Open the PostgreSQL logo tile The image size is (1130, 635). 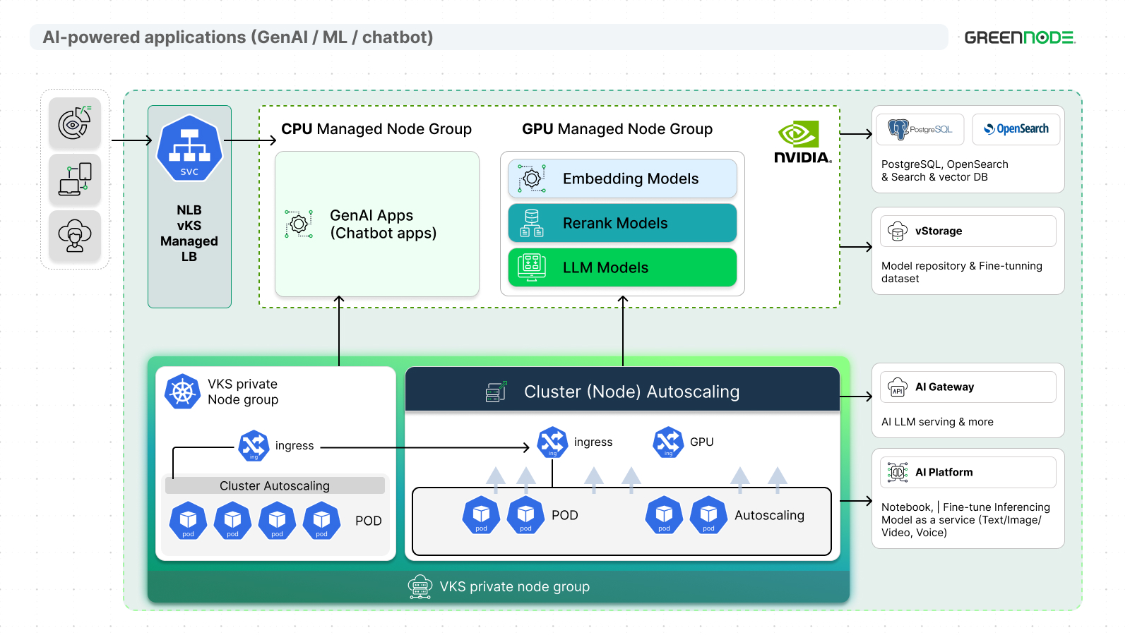920,129
